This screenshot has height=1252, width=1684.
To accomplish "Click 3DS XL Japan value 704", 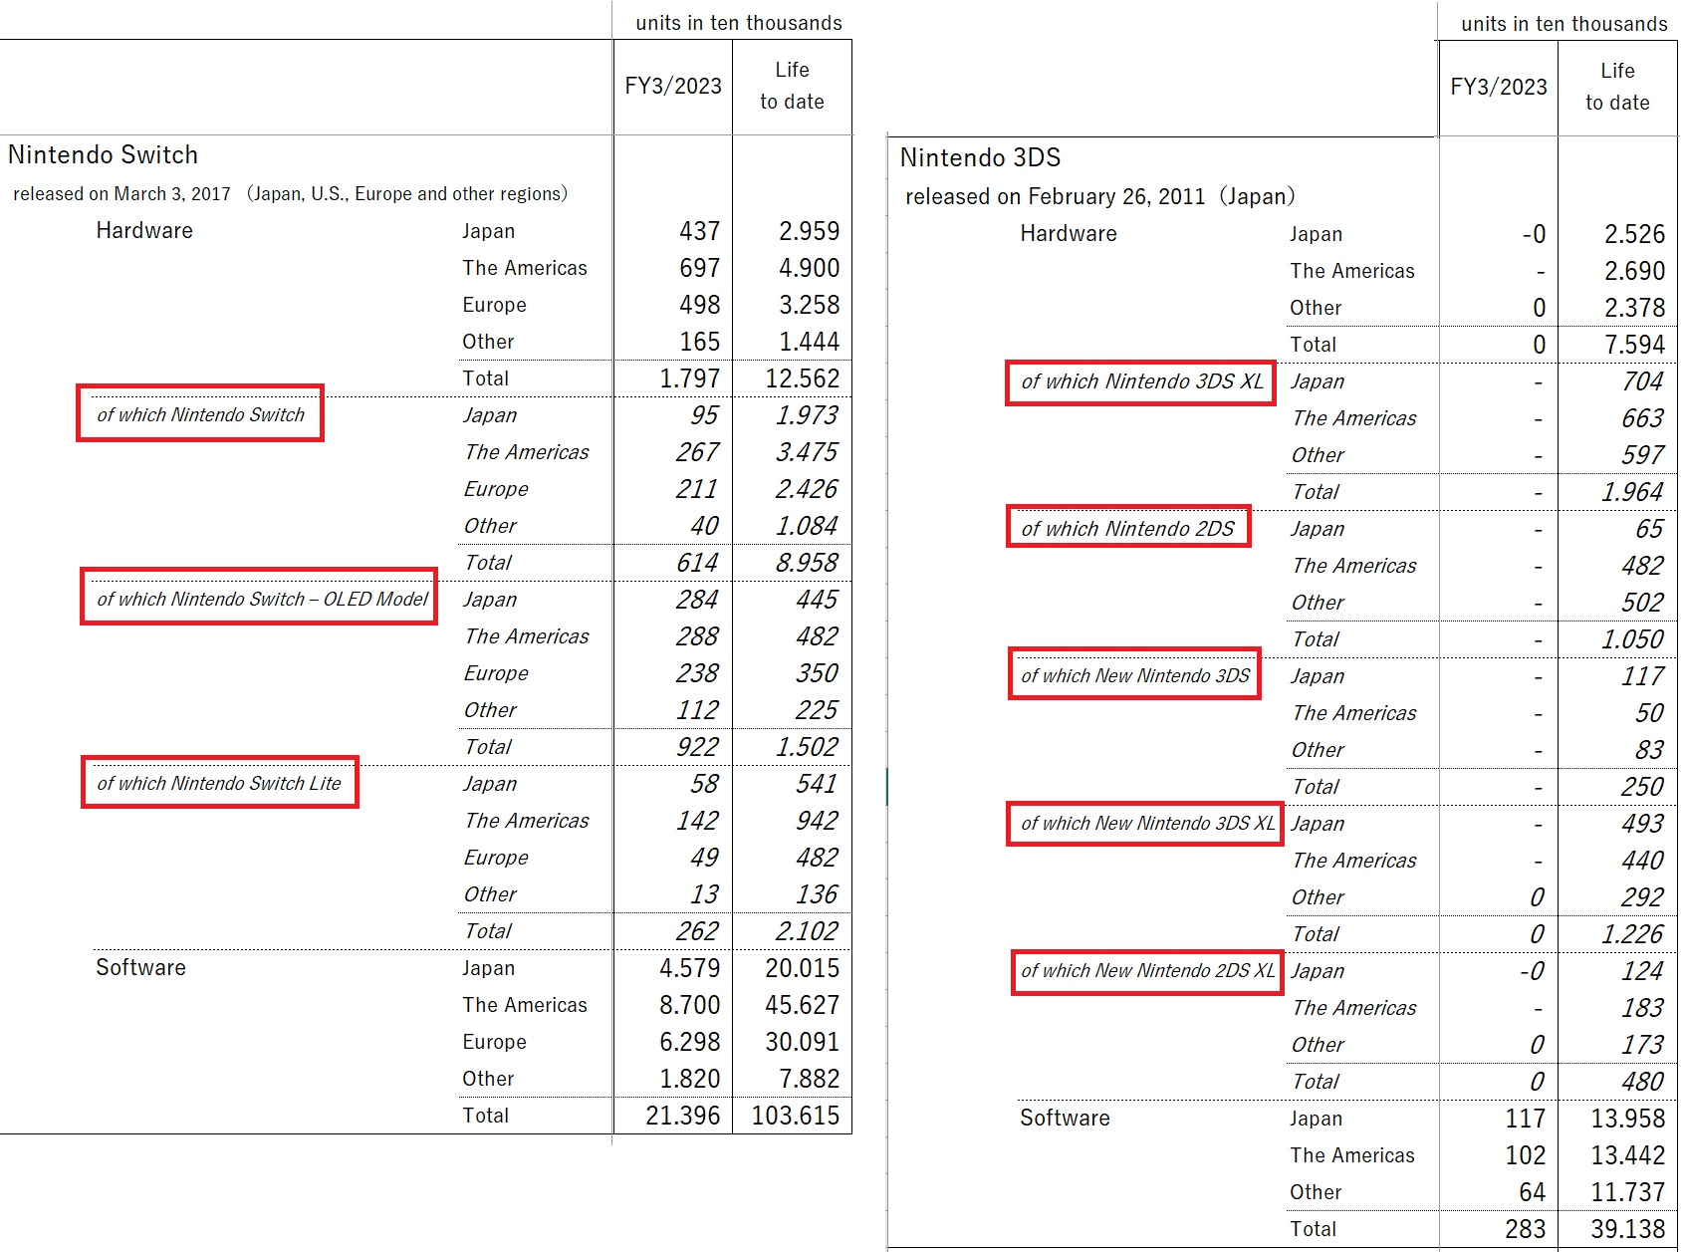I will click(x=1642, y=381).
